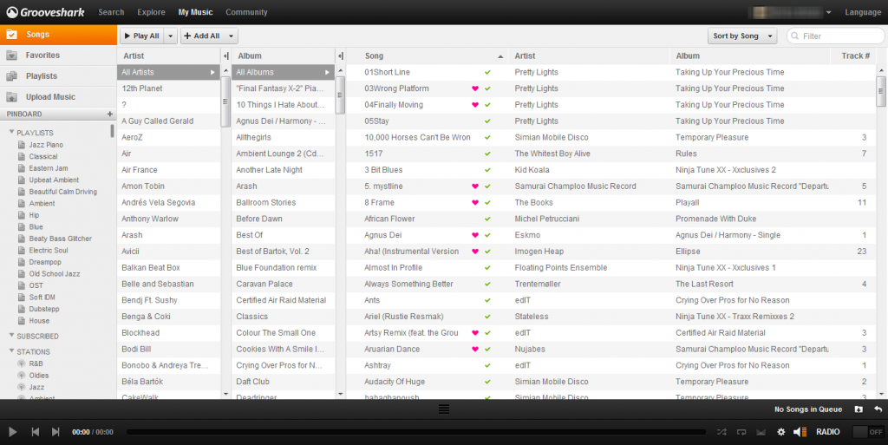Collapse the PLAYLISTS tree section
The width and height of the screenshot is (888, 445).
11,132
